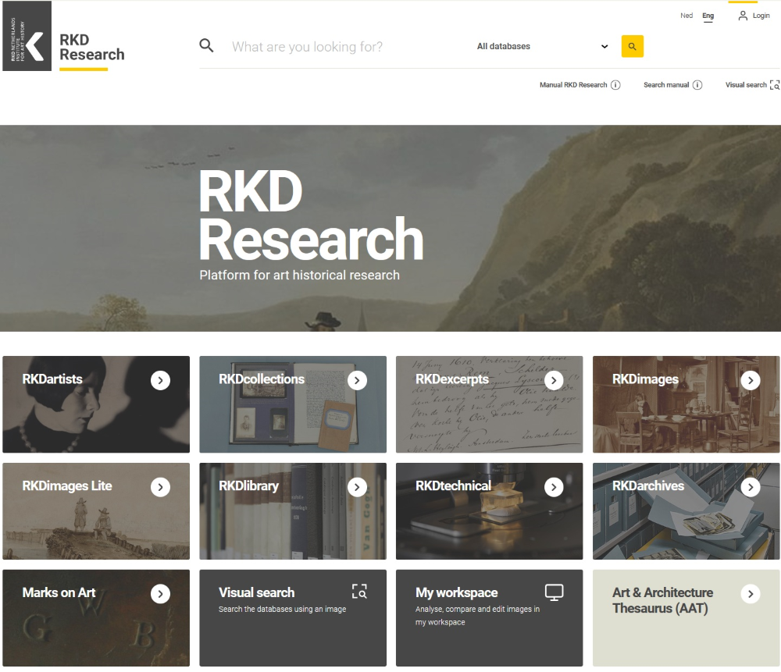
Task: Open the RKDimages tile title
Action: [646, 379]
